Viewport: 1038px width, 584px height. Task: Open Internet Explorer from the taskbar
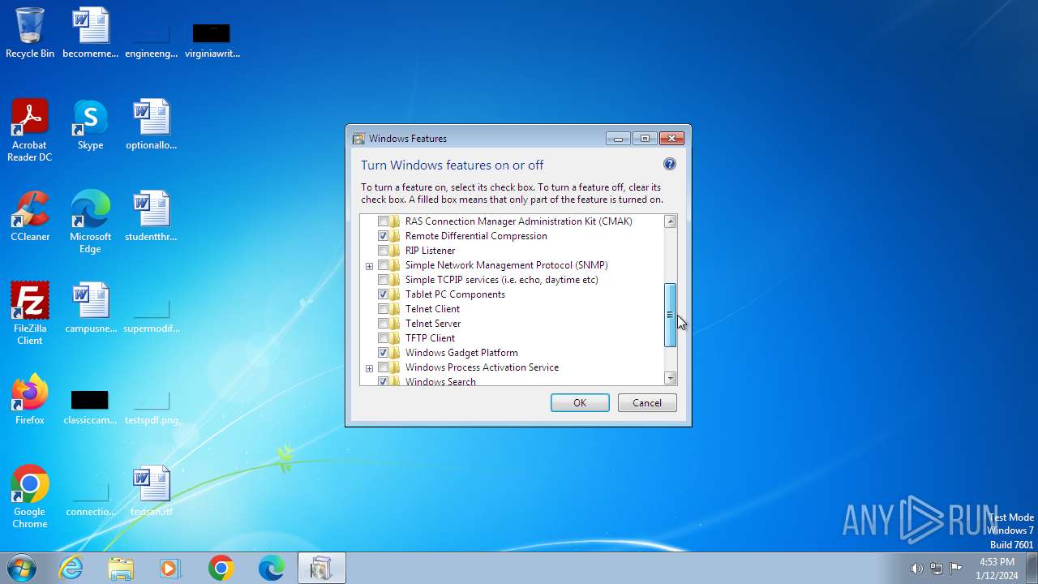click(x=71, y=568)
